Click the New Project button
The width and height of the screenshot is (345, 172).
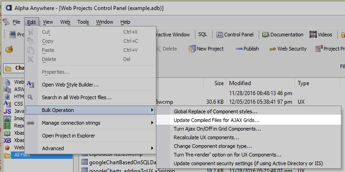[206, 49]
